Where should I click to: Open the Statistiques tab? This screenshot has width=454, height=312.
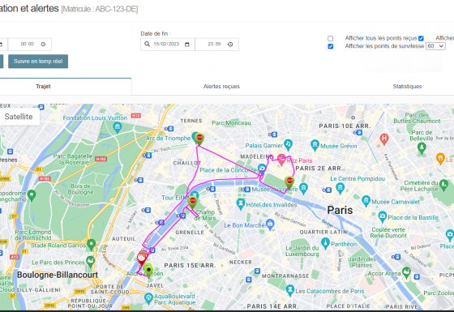coord(407,86)
